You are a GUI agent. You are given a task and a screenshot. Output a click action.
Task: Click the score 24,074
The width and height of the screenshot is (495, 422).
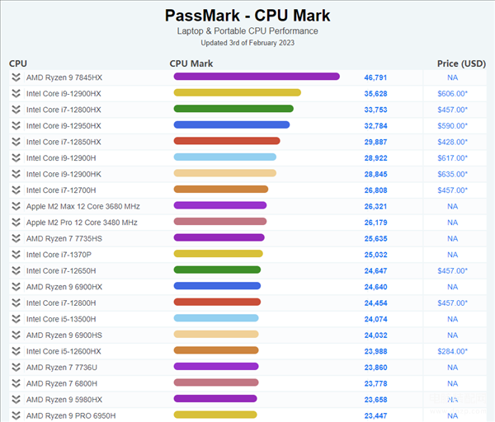(375, 319)
